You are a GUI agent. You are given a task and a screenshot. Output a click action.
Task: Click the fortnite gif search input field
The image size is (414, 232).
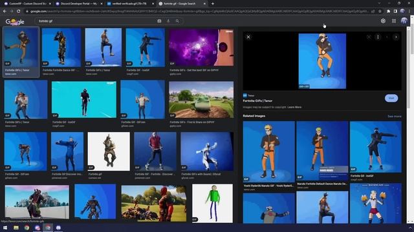96,21
